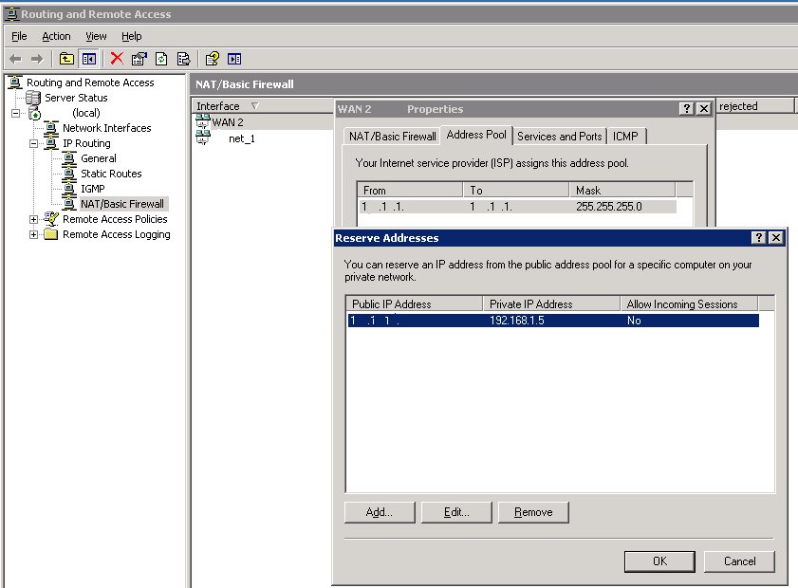The width and height of the screenshot is (798, 588).
Task: Switch to the ICMP tab
Action: (625, 137)
